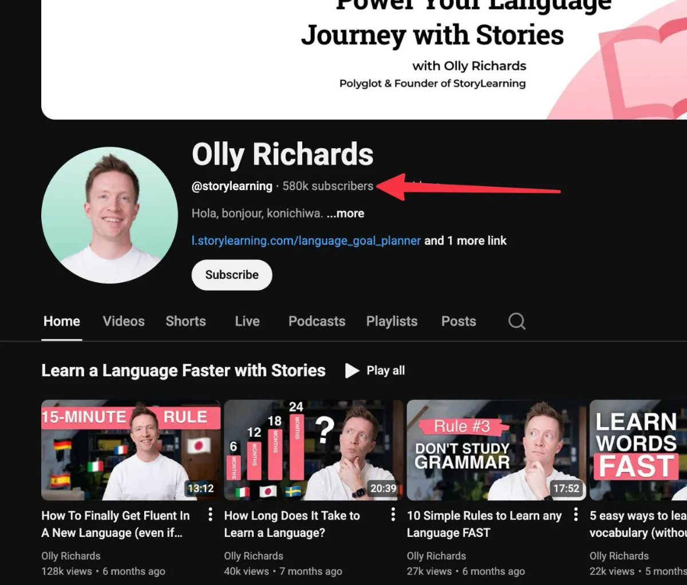Expand channel description with ...more
This screenshot has width=687, height=585.
(345, 214)
